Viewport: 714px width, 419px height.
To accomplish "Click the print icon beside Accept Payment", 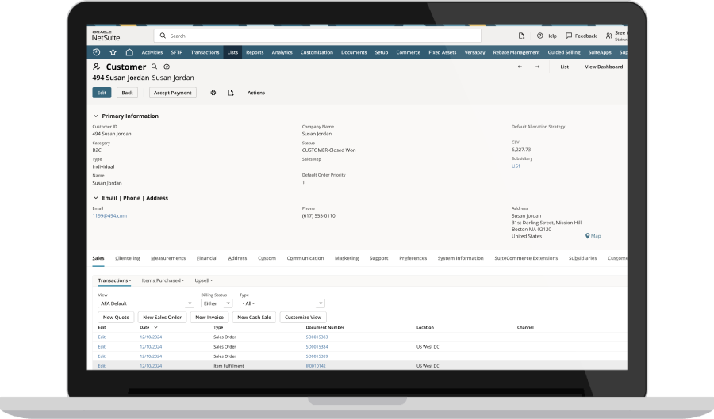I will 213,93.
